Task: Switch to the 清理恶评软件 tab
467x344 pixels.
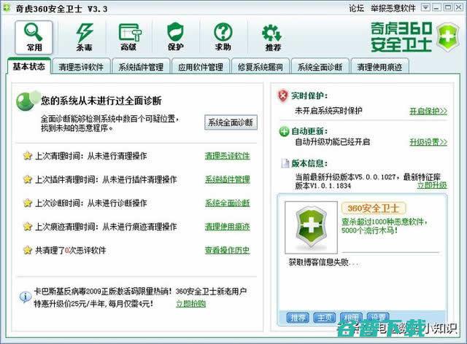Action: coord(81,67)
